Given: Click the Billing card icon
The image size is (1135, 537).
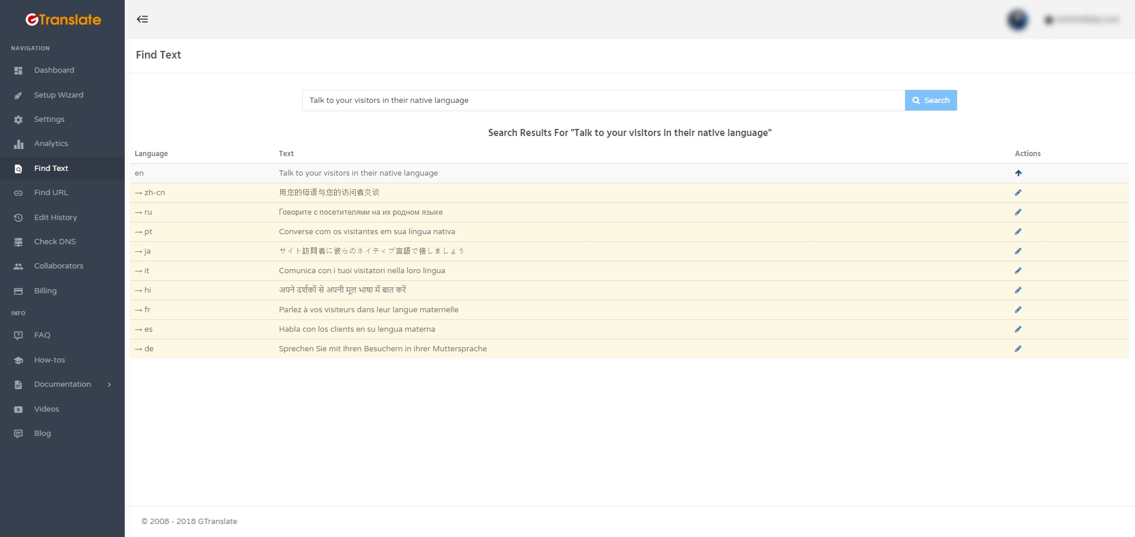Looking at the screenshot, I should pos(18,290).
